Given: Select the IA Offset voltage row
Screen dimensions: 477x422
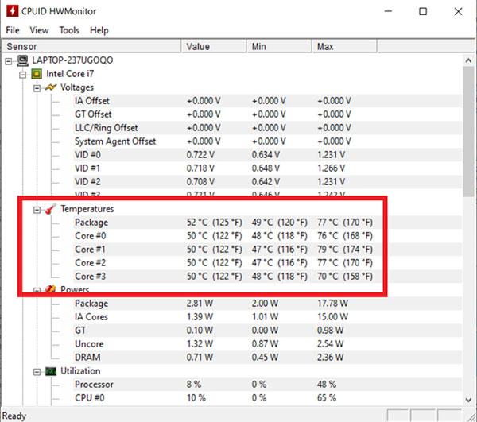Looking at the screenshot, I should click(x=268, y=101).
